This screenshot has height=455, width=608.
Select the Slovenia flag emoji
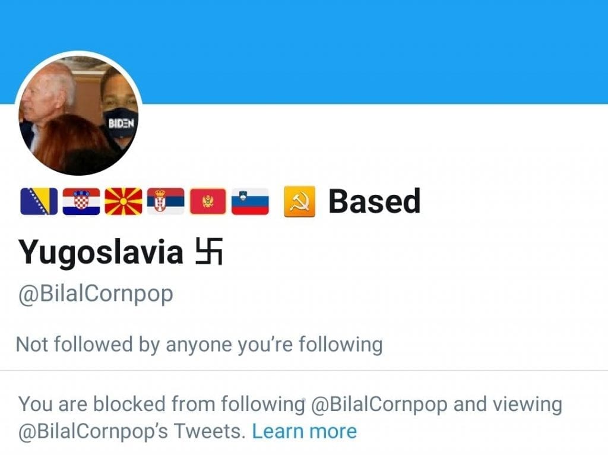[x=250, y=201]
